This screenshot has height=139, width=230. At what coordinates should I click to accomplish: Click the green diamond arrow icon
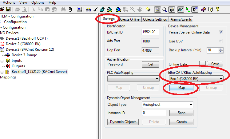[188, 10]
